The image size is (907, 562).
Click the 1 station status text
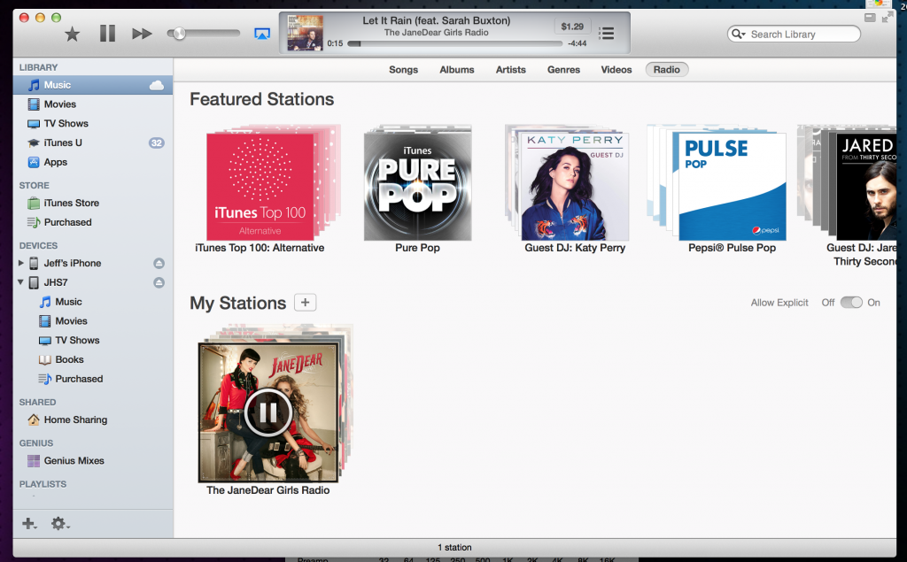click(x=454, y=548)
